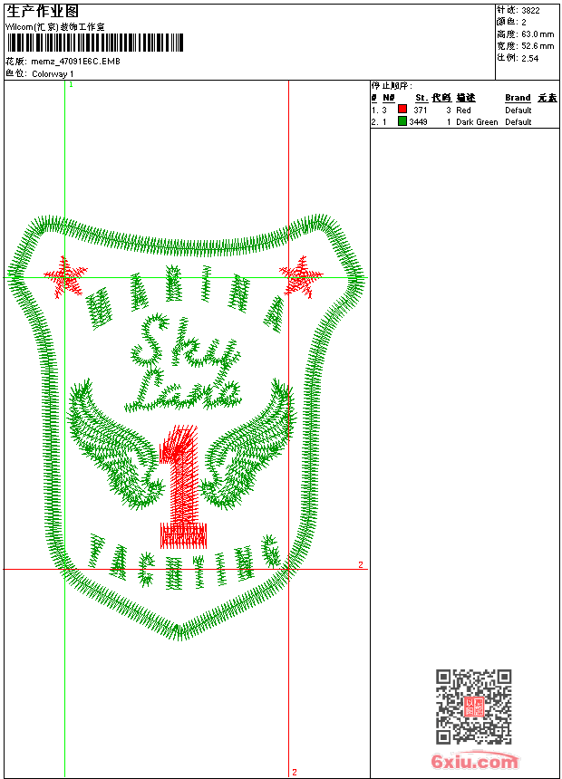Viewport: 562px width, 779px height.
Task: Click the Red color swatch in stop sequence
Action: point(402,110)
